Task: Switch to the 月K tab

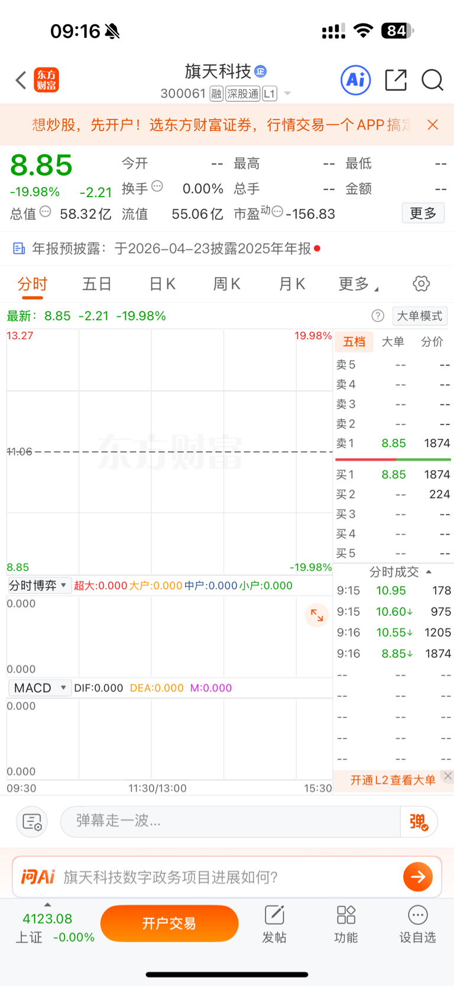Action: pos(292,284)
